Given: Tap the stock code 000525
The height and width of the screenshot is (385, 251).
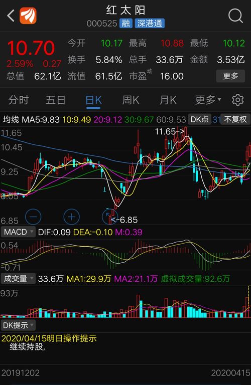Looking at the screenshot, I should click(102, 24).
